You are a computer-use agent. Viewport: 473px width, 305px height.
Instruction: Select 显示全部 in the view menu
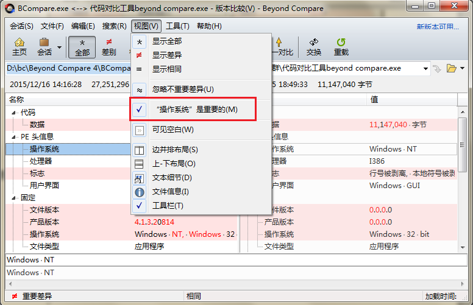pyautogui.click(x=201, y=41)
